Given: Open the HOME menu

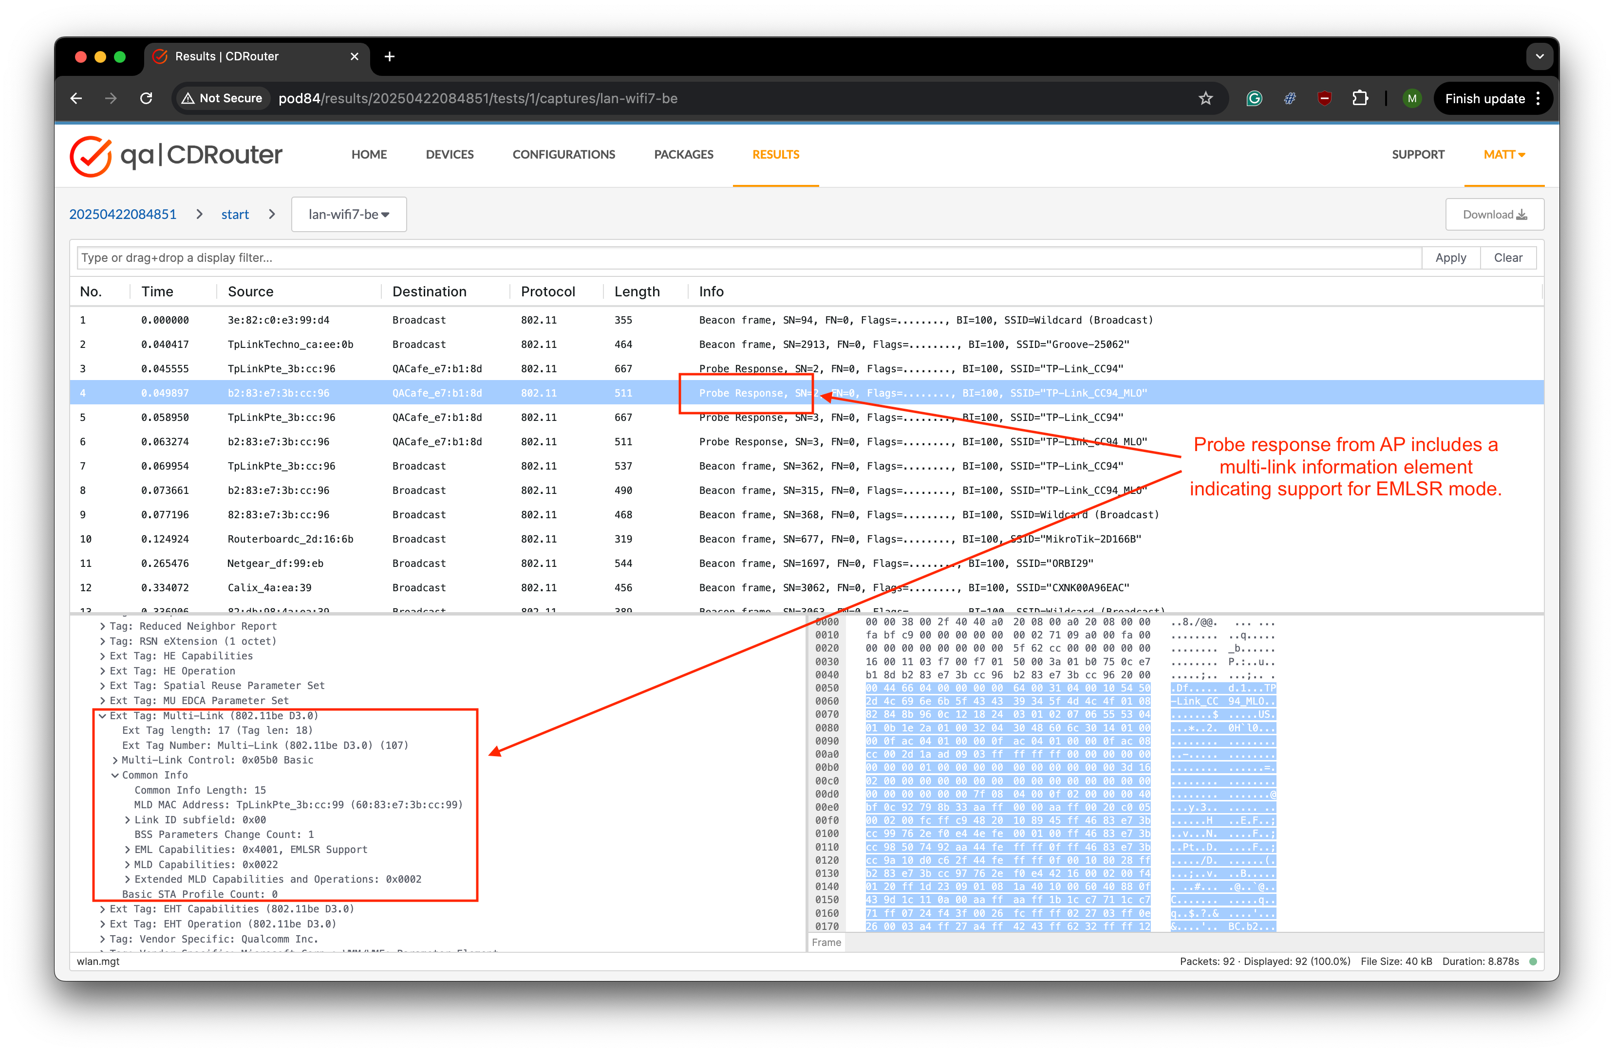Looking at the screenshot, I should click(x=369, y=154).
